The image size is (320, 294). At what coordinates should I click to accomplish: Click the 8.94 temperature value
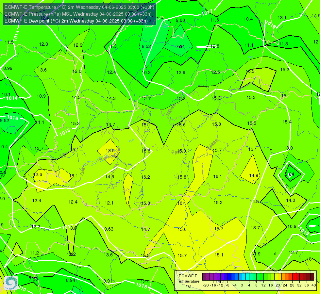(x=71, y=280)
